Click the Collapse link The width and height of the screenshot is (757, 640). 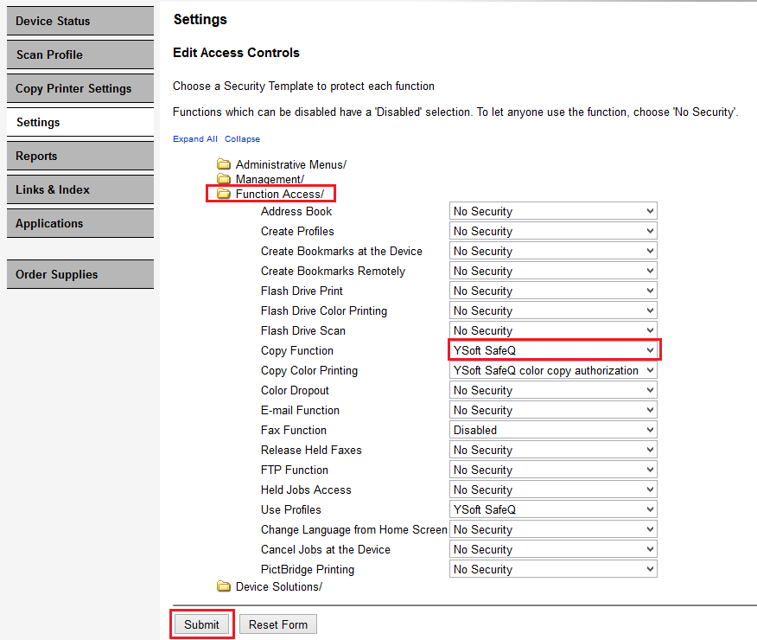pyautogui.click(x=242, y=139)
